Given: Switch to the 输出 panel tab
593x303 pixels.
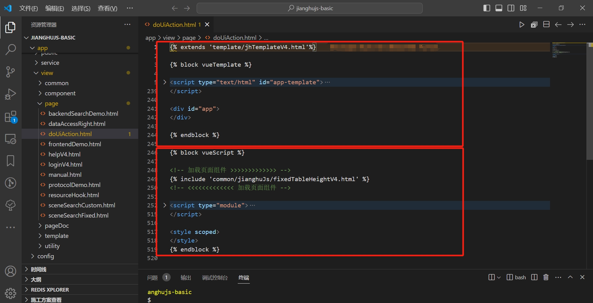Looking at the screenshot, I should (x=185, y=277).
